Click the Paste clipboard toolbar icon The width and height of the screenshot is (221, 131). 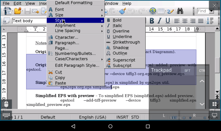coord(113,11)
